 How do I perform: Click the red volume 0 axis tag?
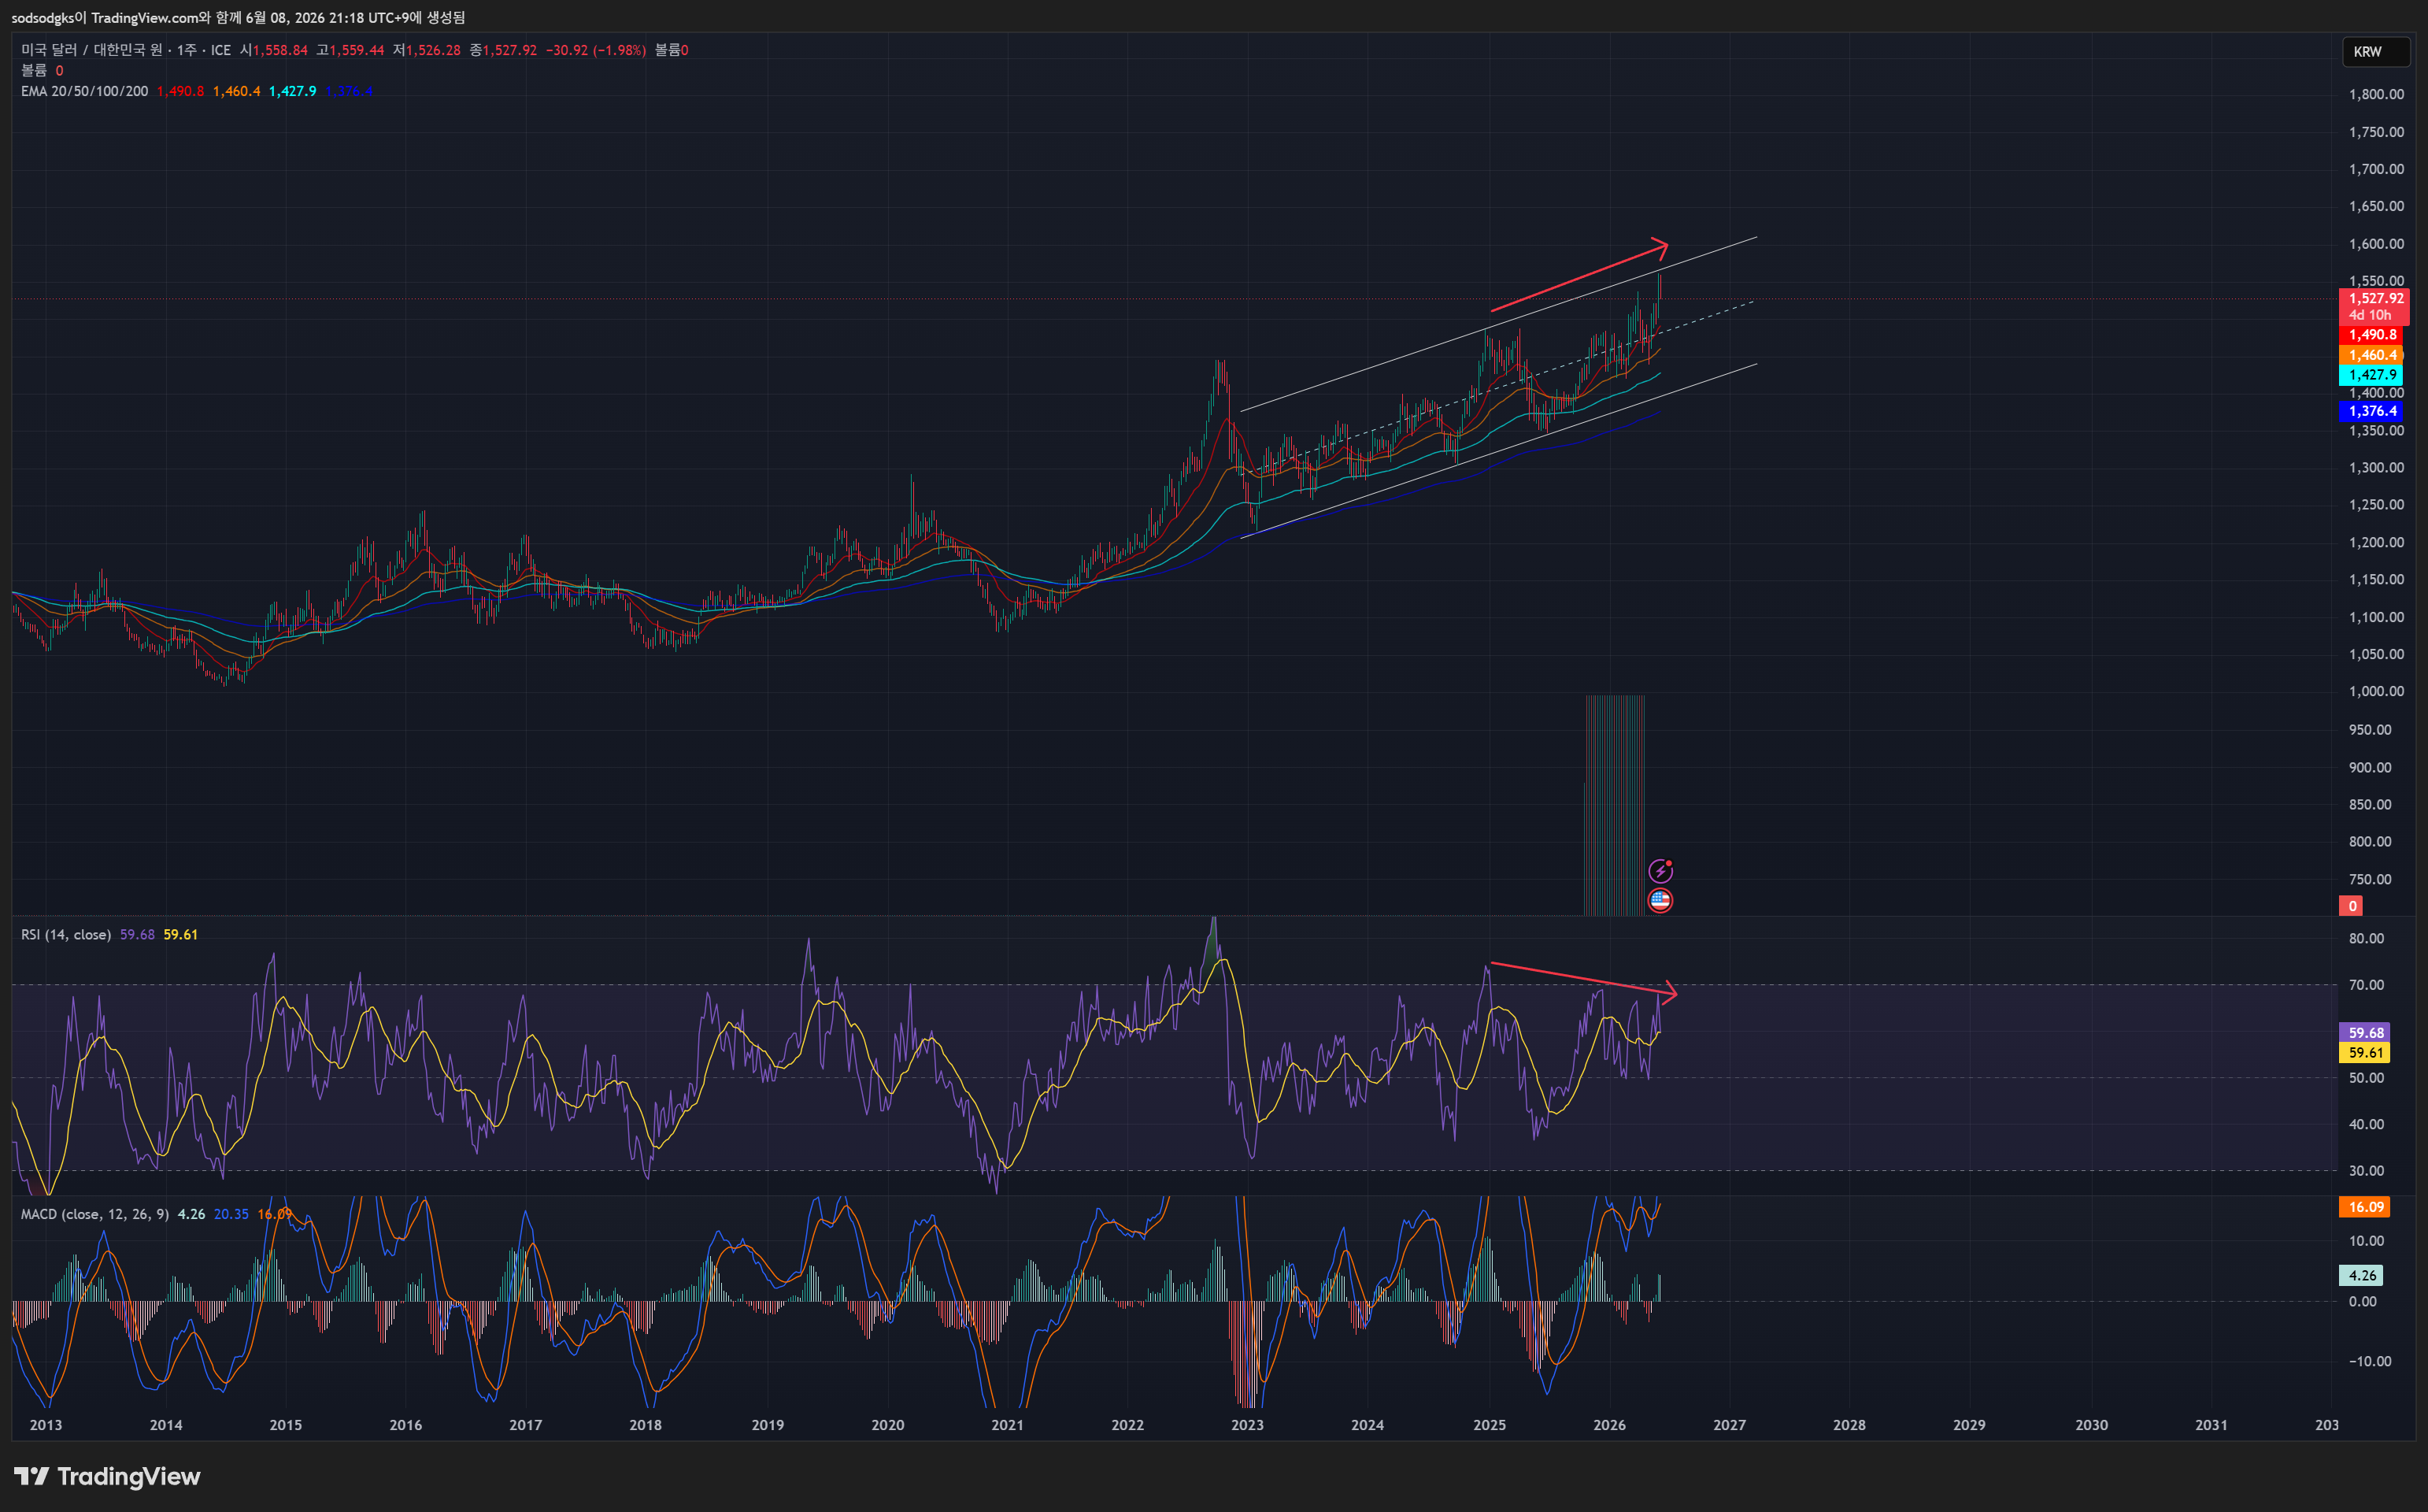coord(2351,906)
